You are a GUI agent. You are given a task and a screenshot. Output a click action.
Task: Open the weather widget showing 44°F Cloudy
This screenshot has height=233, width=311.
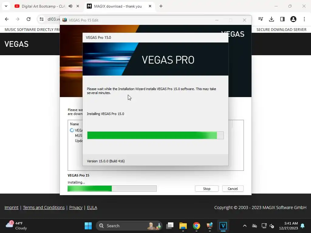(16, 226)
